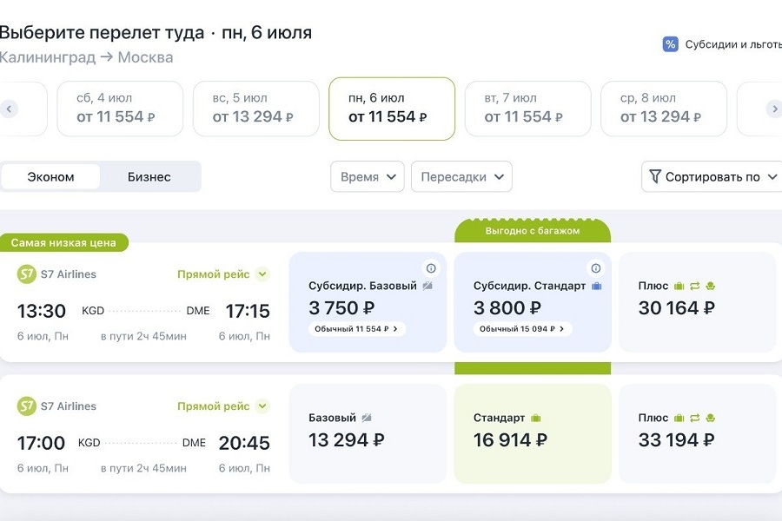782x521 pixels.
Task: Expand Прямой рейс details for 13:30 flight
Action: 262,274
